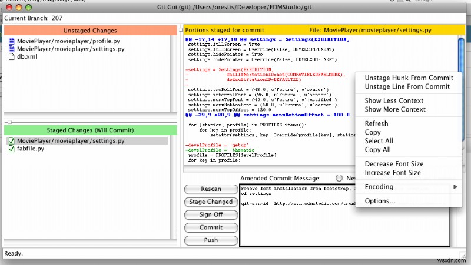Choose Unstage Hunk From Commit
This screenshot has width=471, height=265.
point(409,78)
